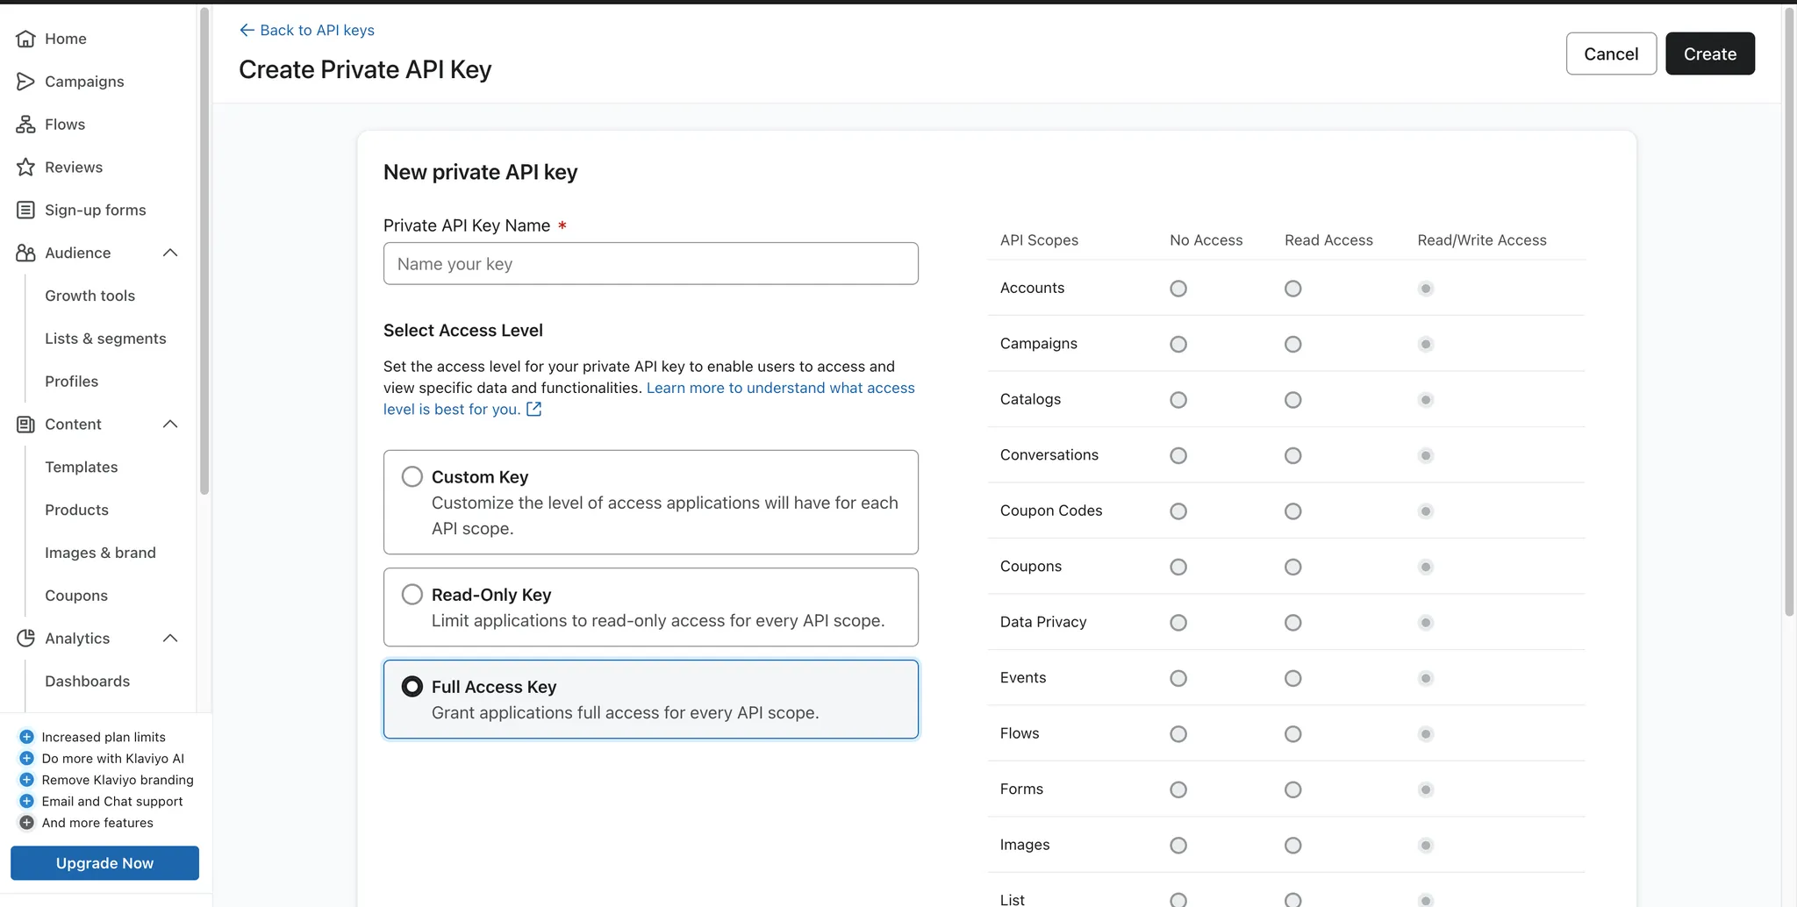Click the sidebar vertical scrollbar
1797x907 pixels.
[x=204, y=251]
